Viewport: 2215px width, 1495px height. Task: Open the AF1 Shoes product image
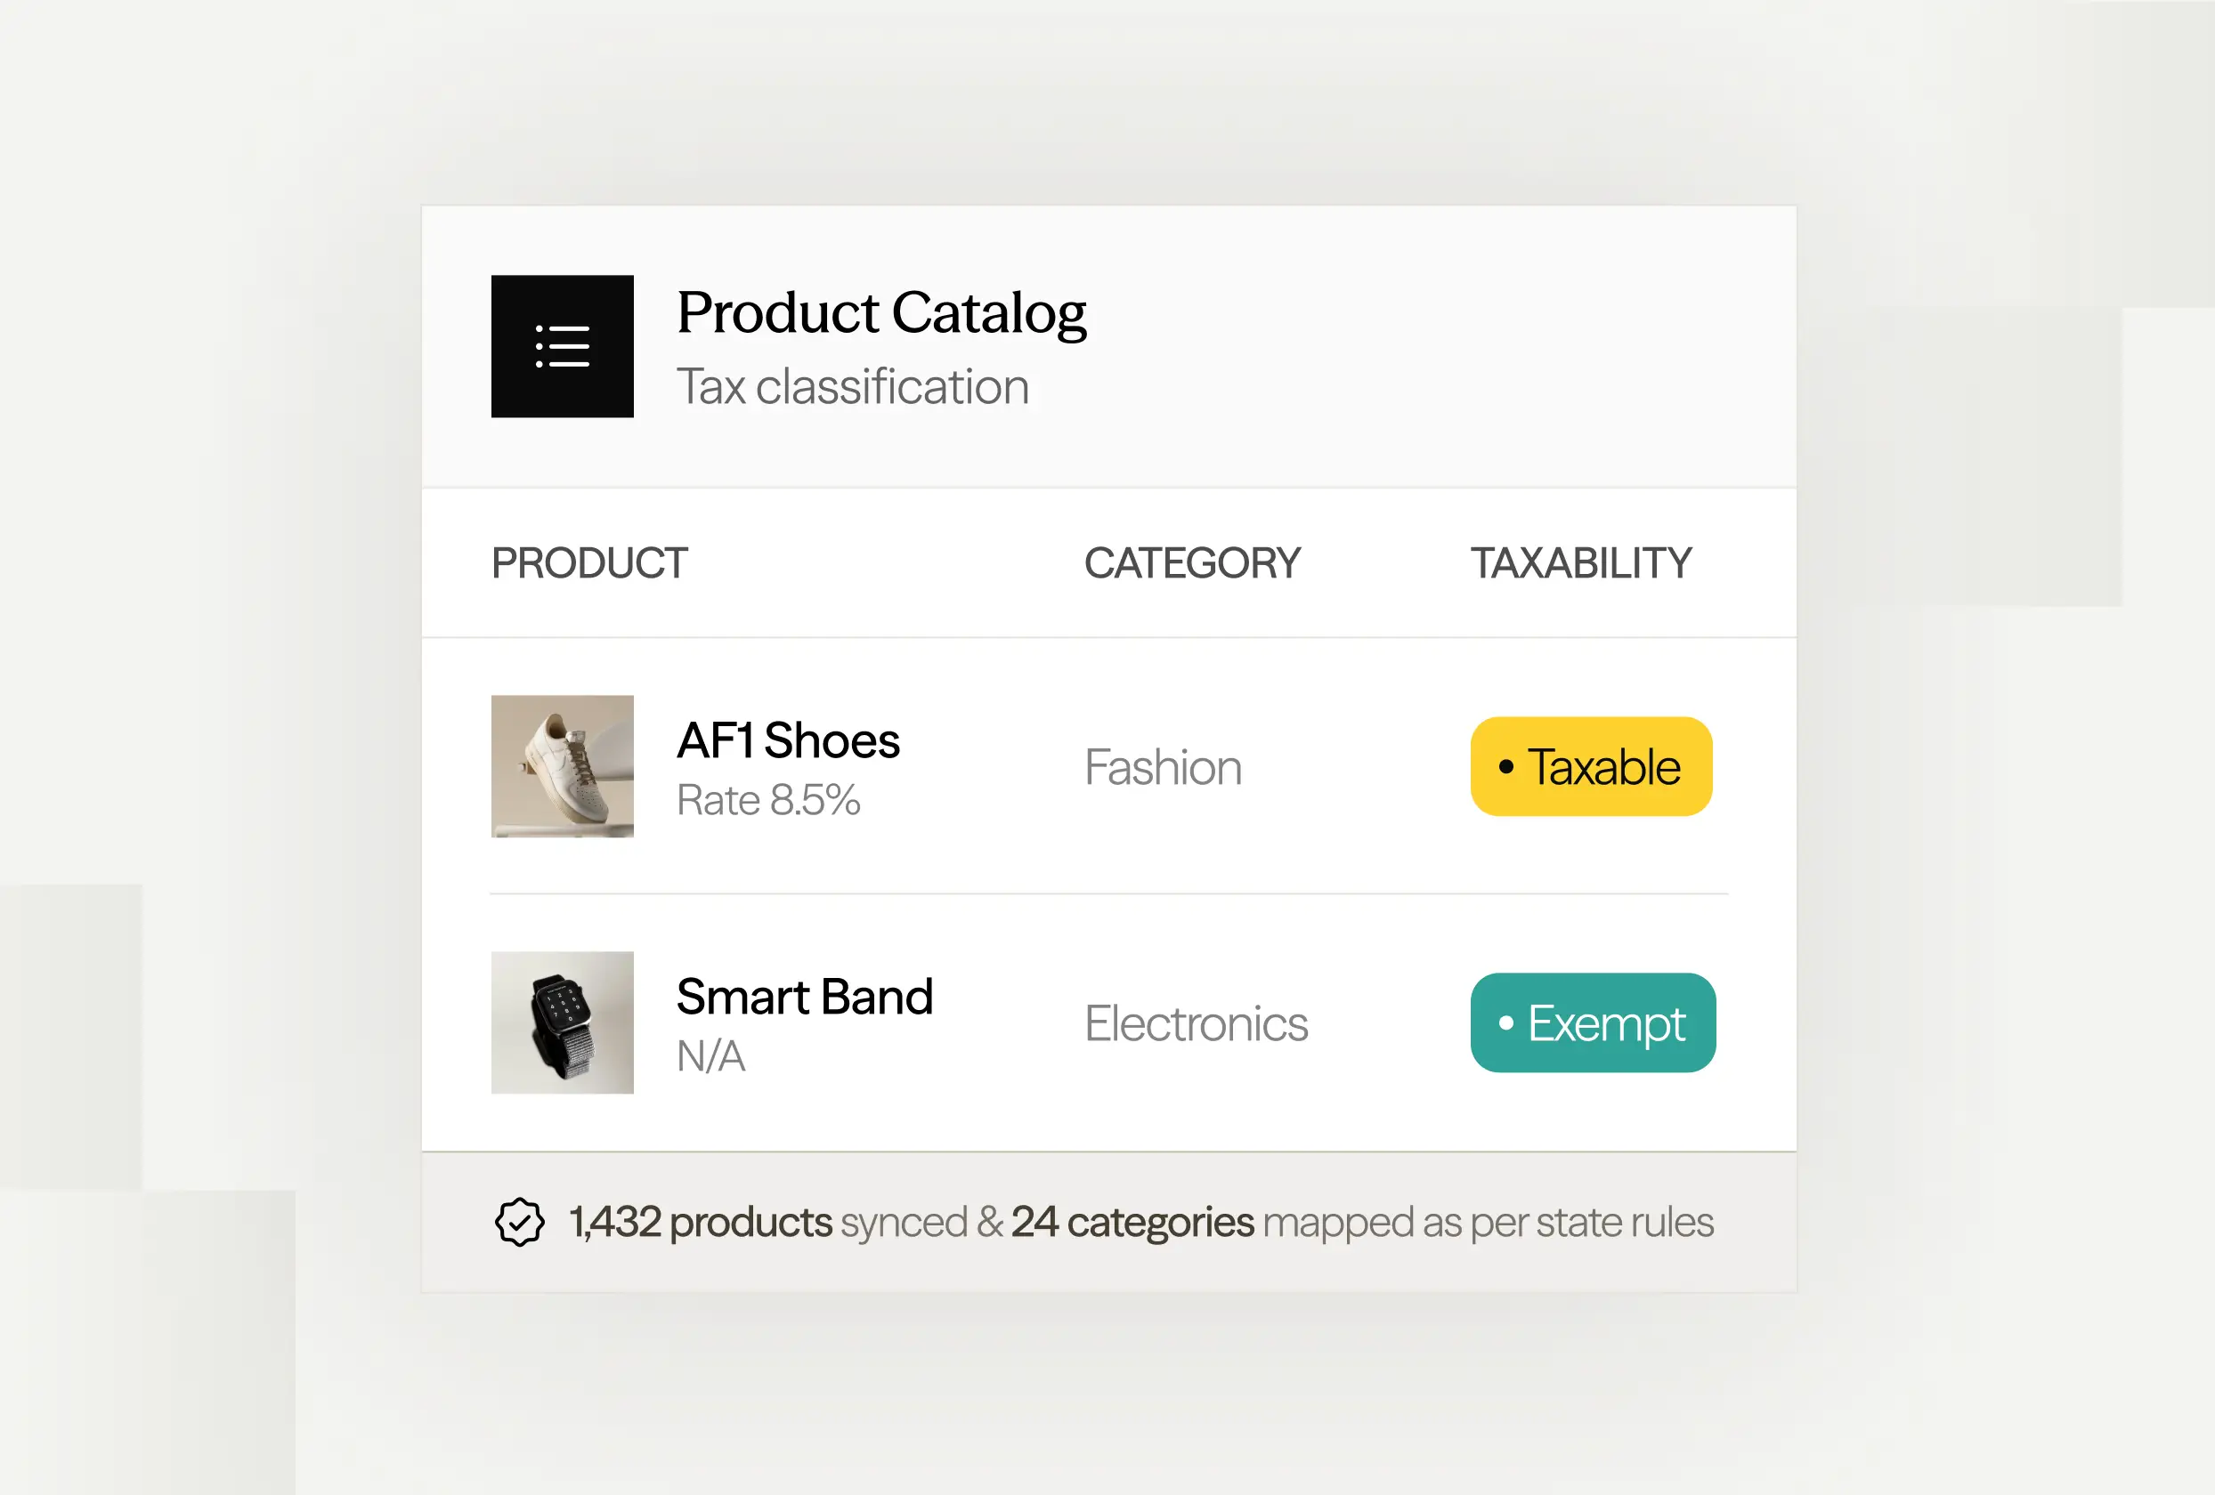pos(562,766)
